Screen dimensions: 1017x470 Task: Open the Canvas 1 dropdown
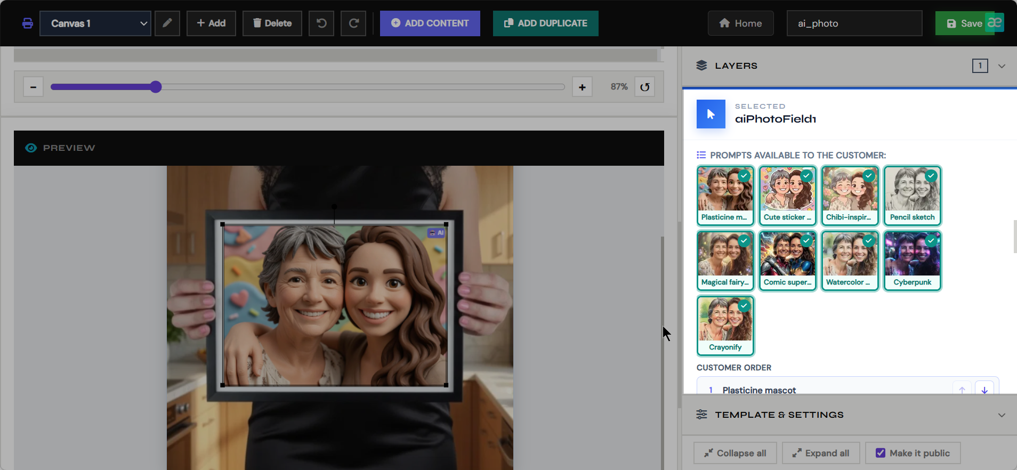point(95,23)
